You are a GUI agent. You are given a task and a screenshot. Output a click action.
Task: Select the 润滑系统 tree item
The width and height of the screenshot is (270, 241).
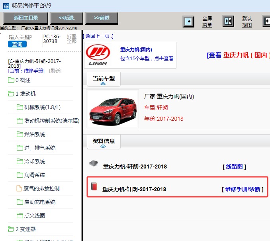coord(35,175)
